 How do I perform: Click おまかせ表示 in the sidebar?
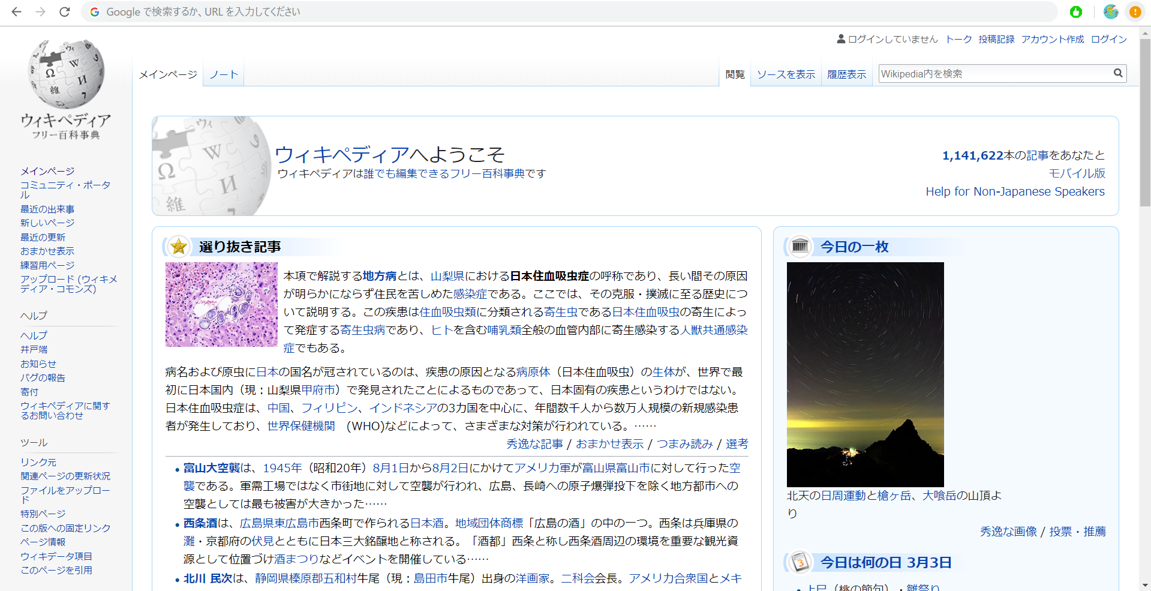click(x=47, y=251)
